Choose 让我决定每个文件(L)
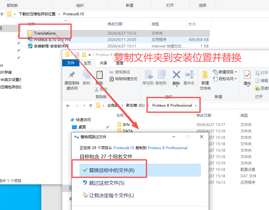 (108, 195)
